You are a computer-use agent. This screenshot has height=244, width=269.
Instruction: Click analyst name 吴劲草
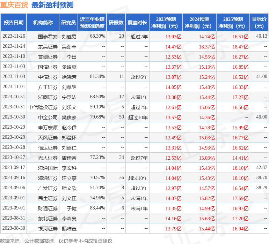click(69, 47)
